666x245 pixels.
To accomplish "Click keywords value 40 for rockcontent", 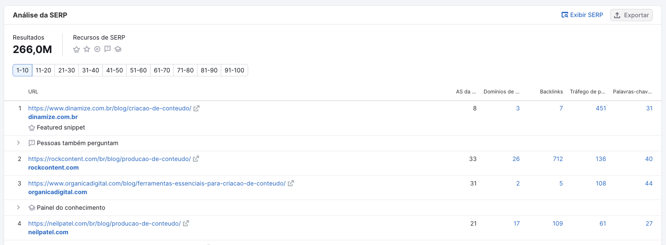I will (649, 159).
